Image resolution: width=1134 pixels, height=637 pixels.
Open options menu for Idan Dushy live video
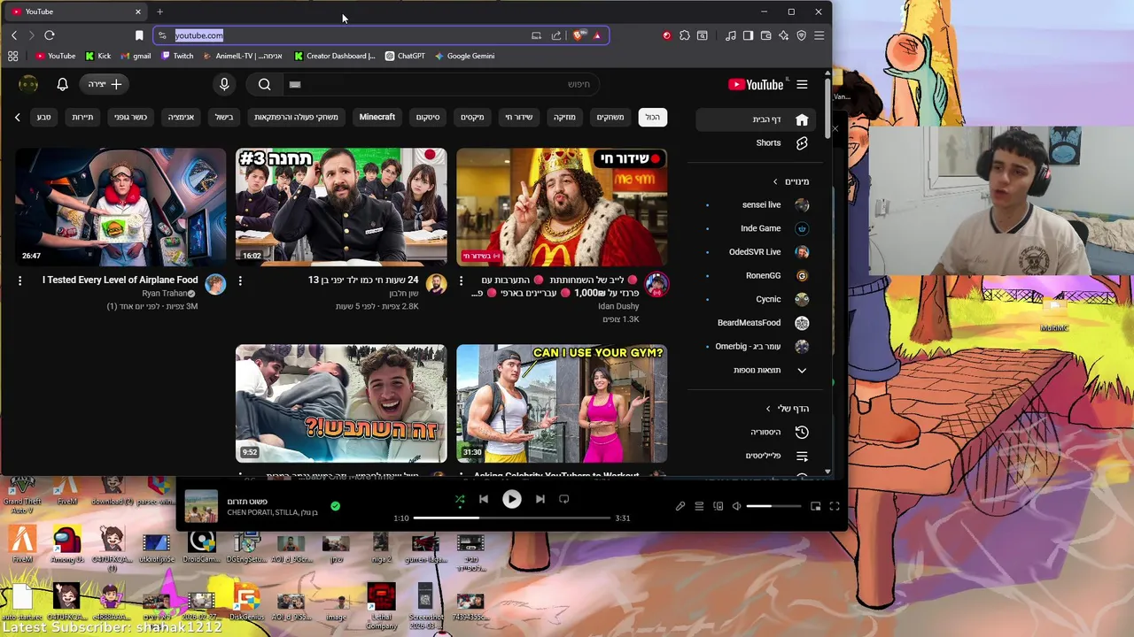click(x=461, y=280)
